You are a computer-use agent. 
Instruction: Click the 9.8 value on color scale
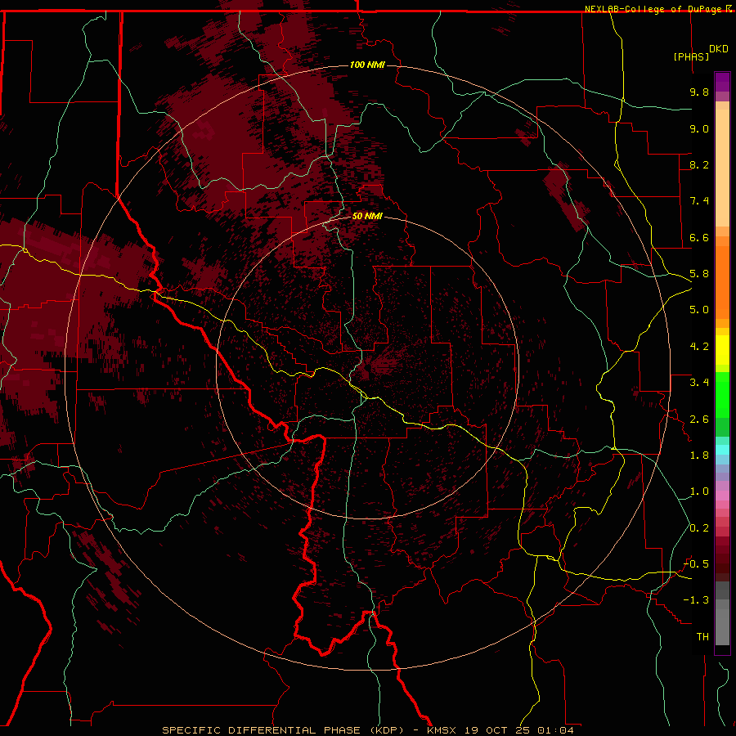coord(699,92)
